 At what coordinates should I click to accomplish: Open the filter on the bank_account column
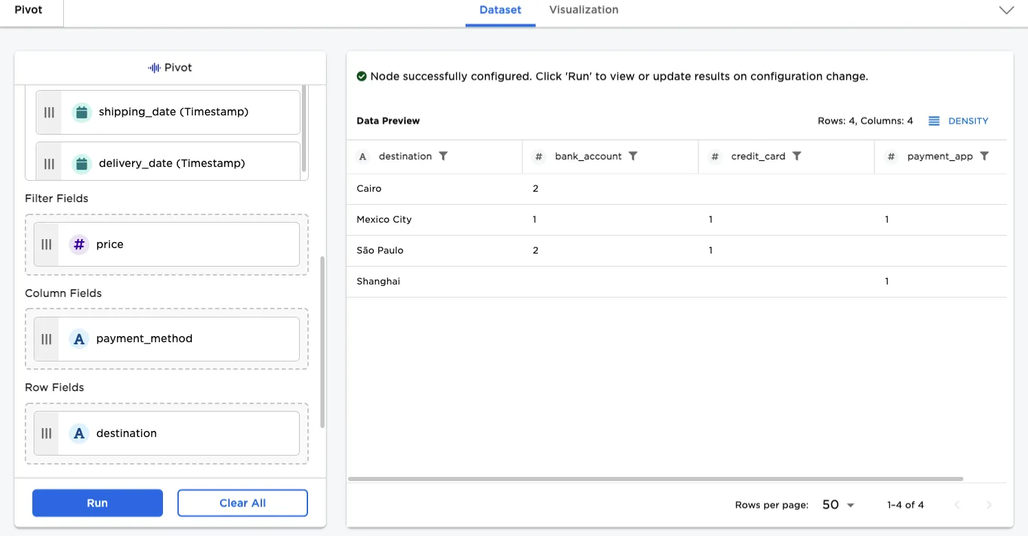633,156
